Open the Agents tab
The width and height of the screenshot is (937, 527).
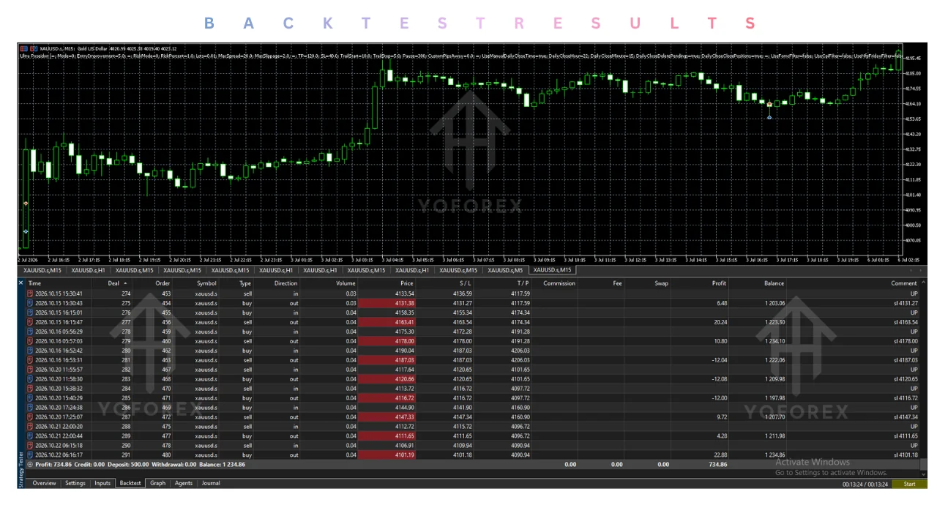tap(184, 483)
